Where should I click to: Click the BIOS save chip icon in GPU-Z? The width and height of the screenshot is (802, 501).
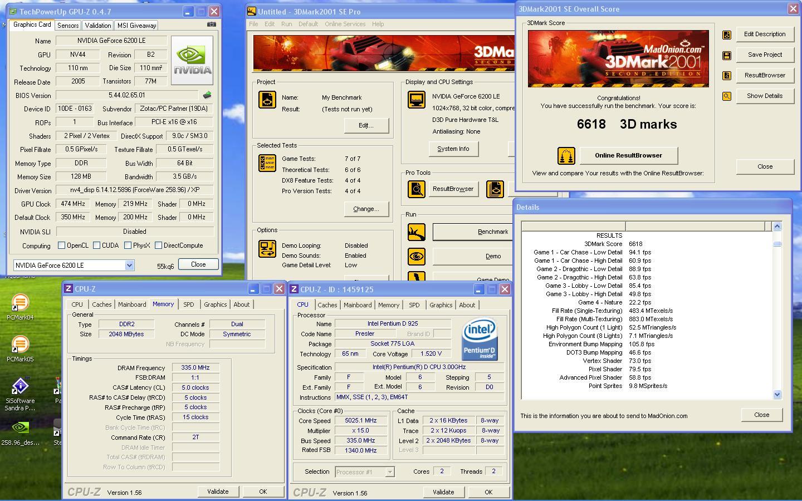(207, 95)
